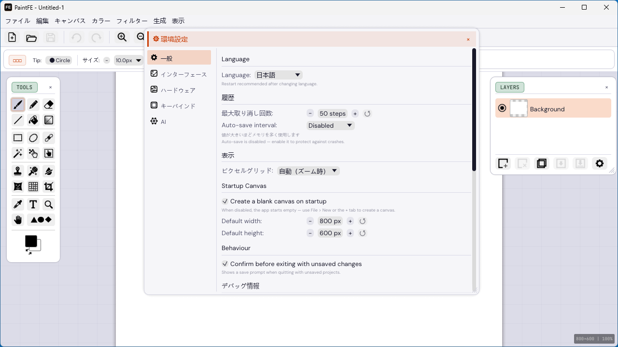
Task: Click the Open file folder icon
Action: [x=31, y=38]
